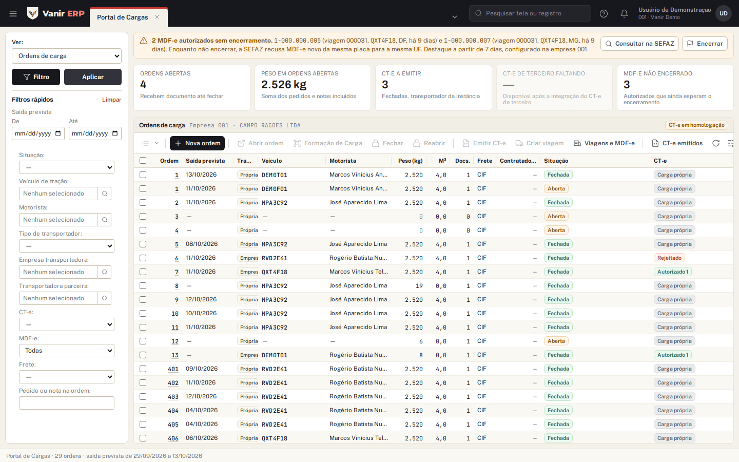
Task: Click Consultar na SEFAZ button
Action: point(639,44)
